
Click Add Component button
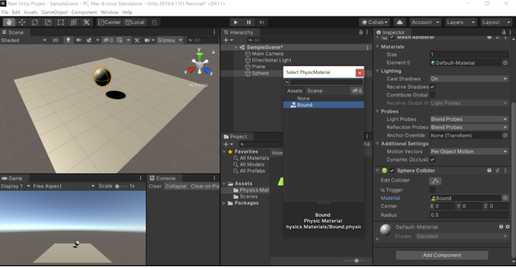pyautogui.click(x=442, y=255)
